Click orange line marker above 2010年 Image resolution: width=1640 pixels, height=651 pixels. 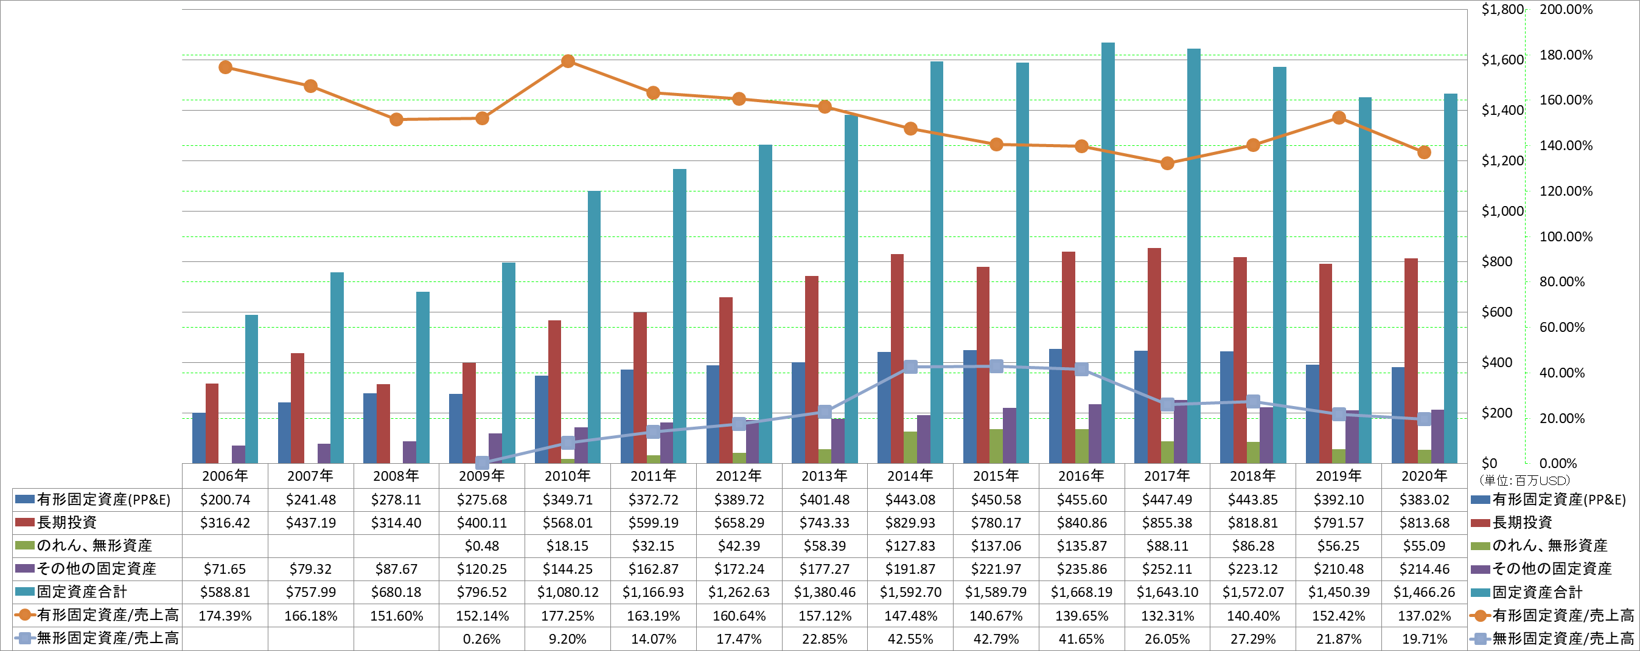point(568,61)
